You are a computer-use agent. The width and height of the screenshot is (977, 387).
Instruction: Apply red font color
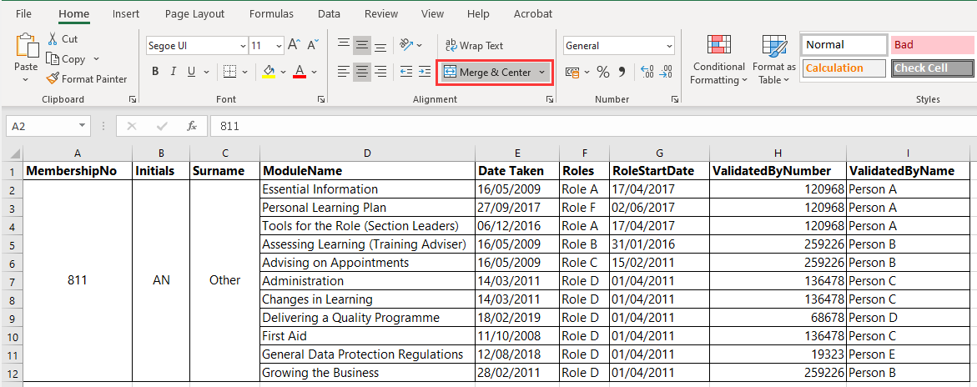299,72
